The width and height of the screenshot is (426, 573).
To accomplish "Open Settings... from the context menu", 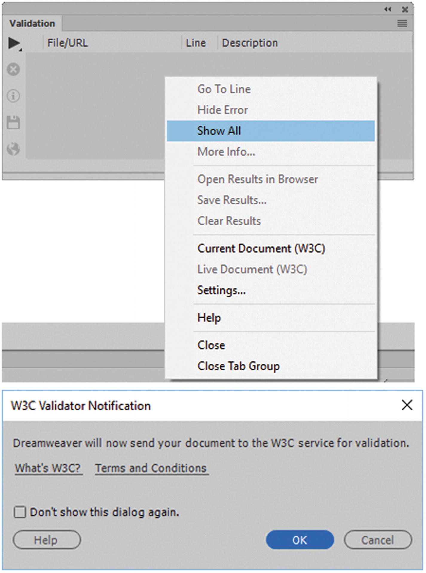I will coord(222,290).
